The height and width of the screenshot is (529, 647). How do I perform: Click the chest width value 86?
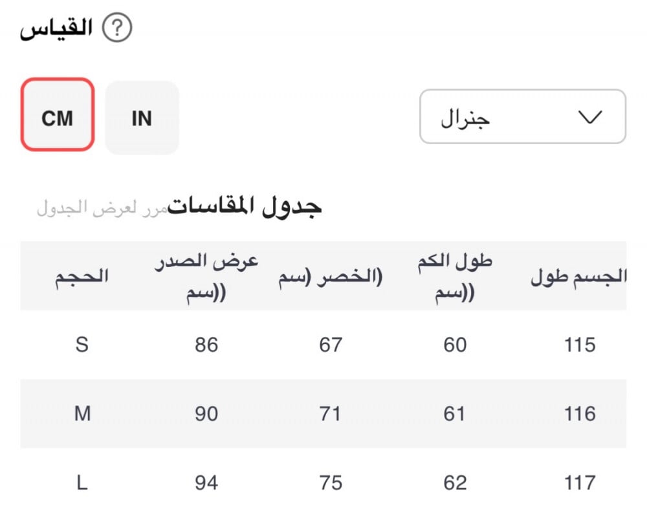[x=206, y=345]
